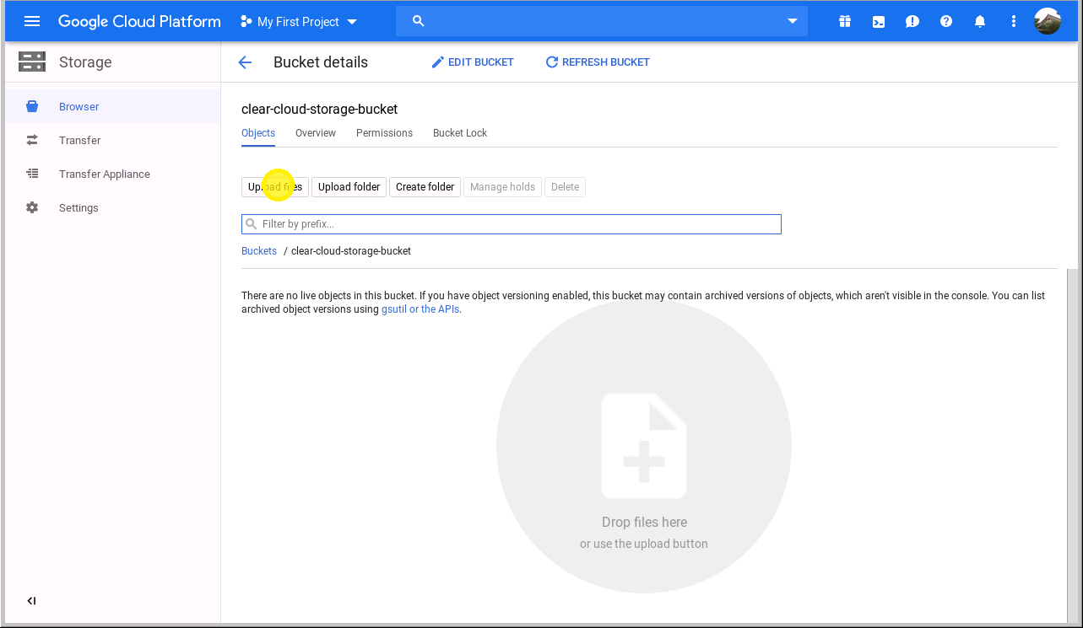The width and height of the screenshot is (1083, 628).
Task: Open the free trial gift icon
Action: tap(845, 21)
